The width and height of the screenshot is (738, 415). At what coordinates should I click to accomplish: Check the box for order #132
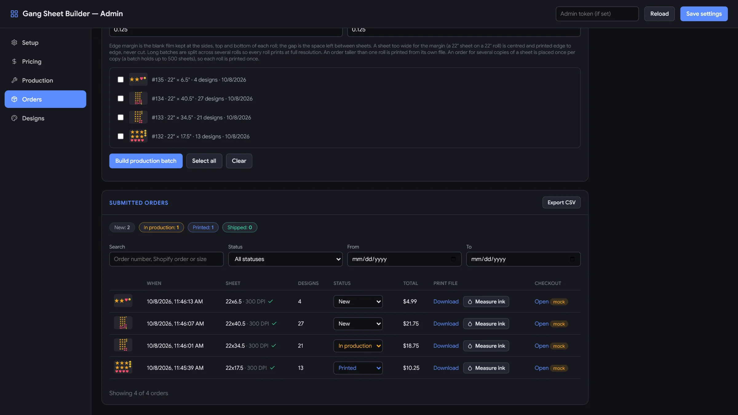pos(121,136)
